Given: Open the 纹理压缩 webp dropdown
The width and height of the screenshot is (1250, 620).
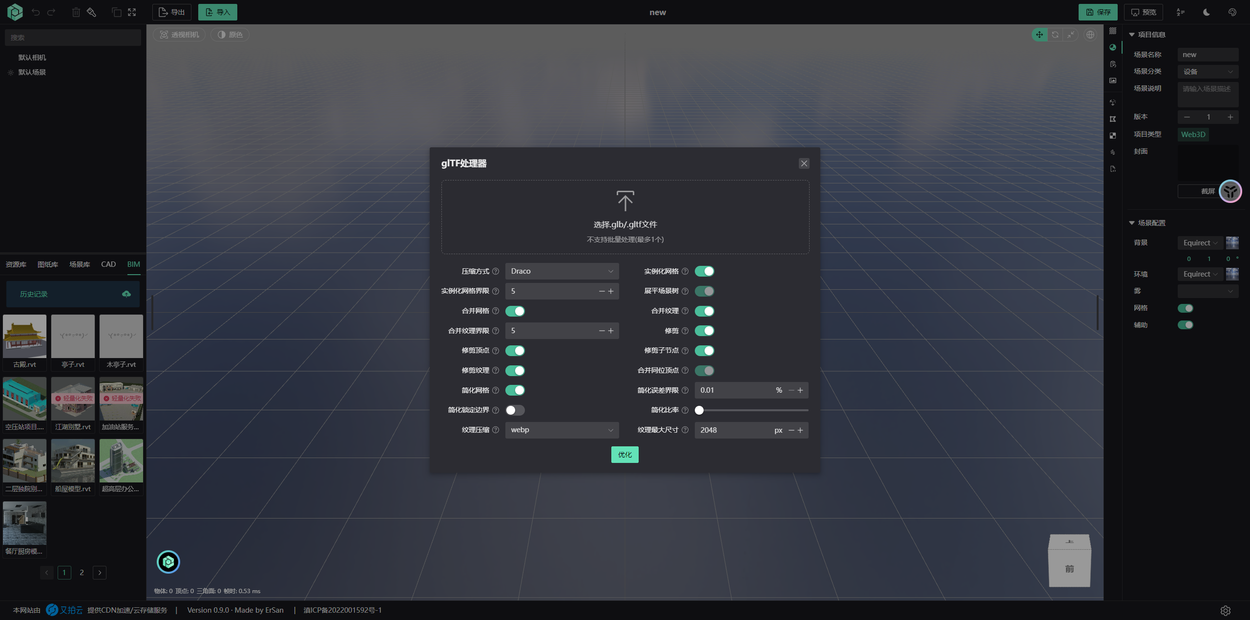Looking at the screenshot, I should point(562,430).
